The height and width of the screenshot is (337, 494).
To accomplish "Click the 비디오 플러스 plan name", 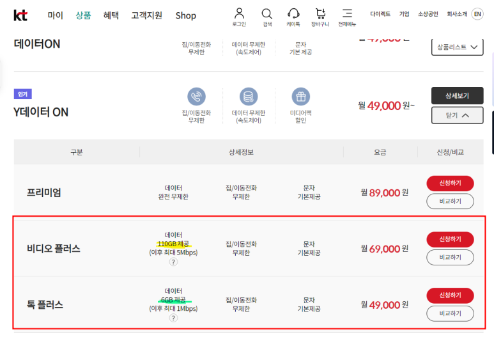I will (x=54, y=249).
